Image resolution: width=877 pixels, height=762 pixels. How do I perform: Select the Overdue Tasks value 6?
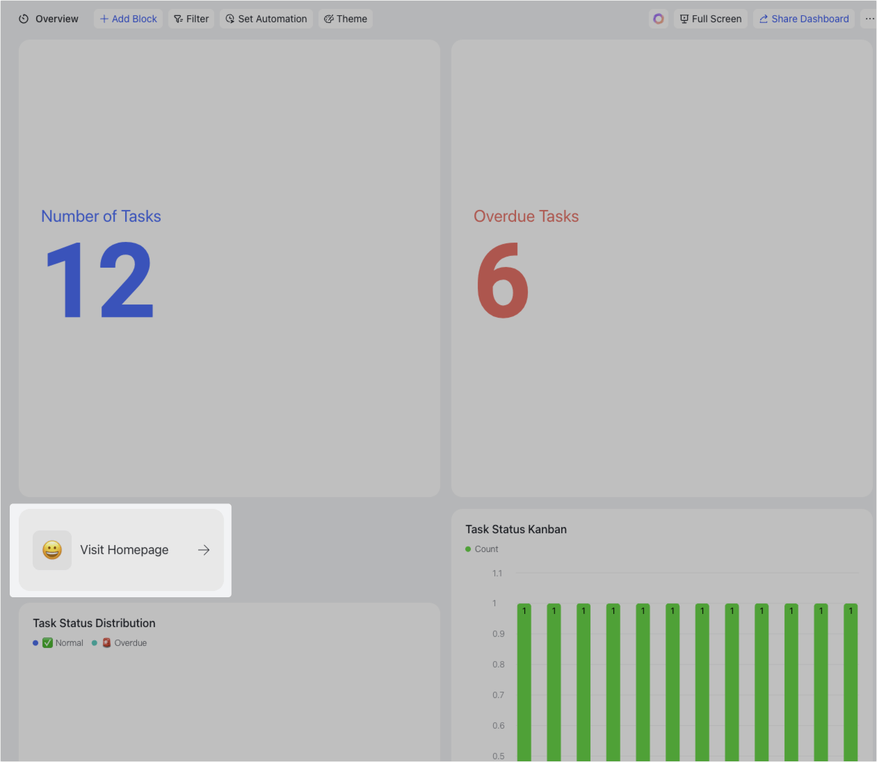(503, 280)
